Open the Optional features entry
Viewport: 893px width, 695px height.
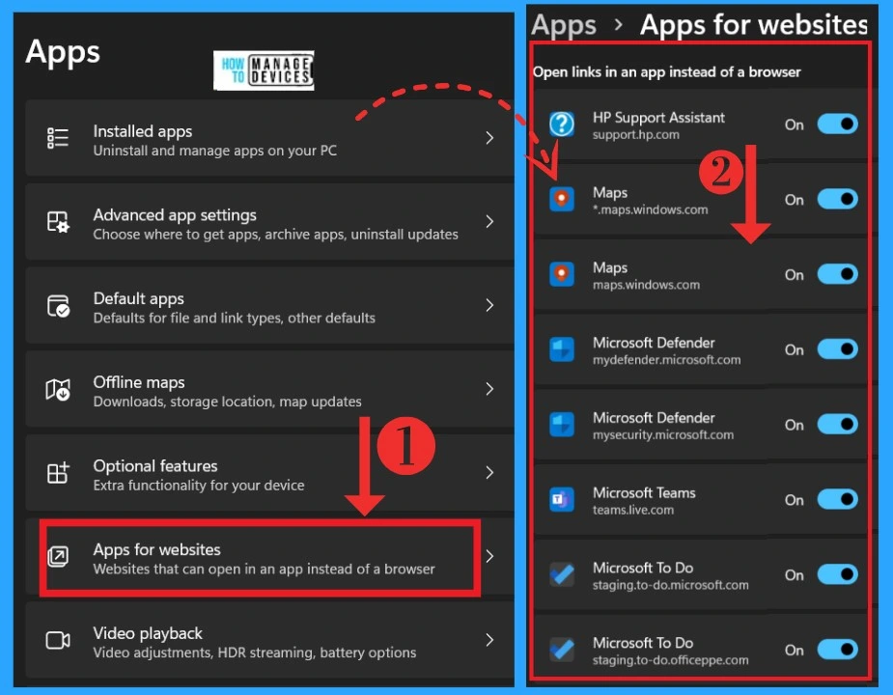coord(269,473)
